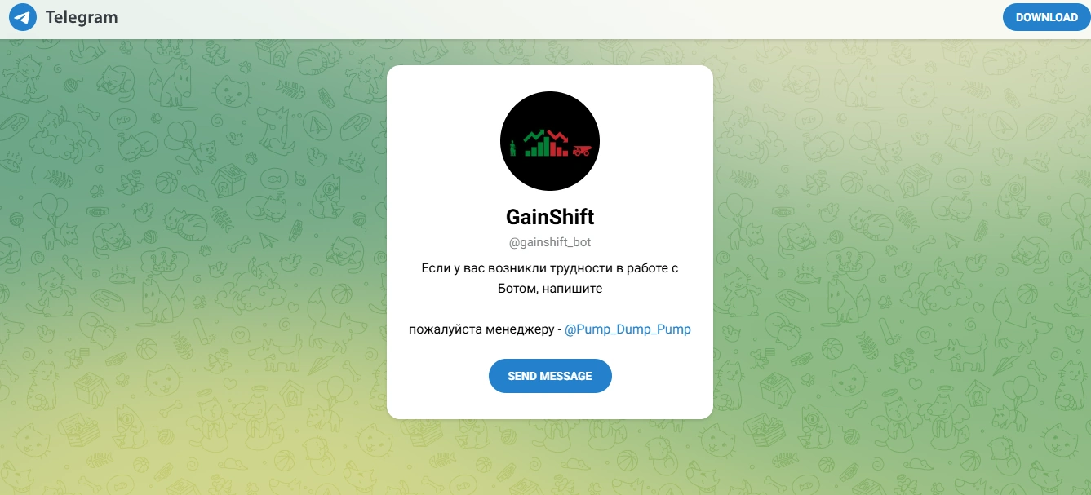Viewport: 1091px width, 495px height.
Task: Click the blue DOWNLOAD button
Action: 1046,17
